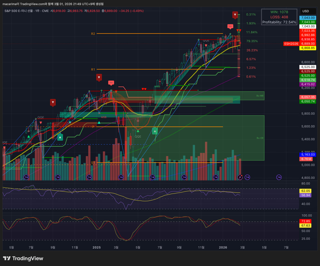Image resolution: width=320 pixels, height=266 pixels.
Task: Open the USD currency selector
Action: point(307,11)
